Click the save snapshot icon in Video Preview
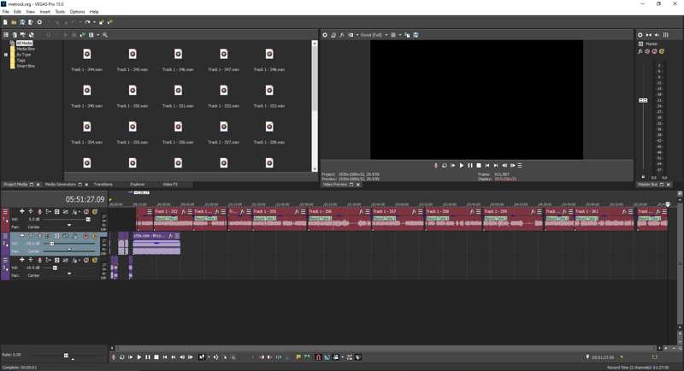The height and width of the screenshot is (371, 684). click(x=416, y=35)
